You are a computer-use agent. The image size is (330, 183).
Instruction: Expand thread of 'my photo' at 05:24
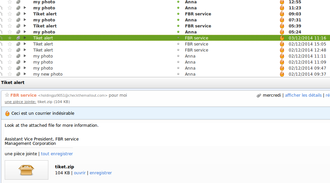point(25,32)
